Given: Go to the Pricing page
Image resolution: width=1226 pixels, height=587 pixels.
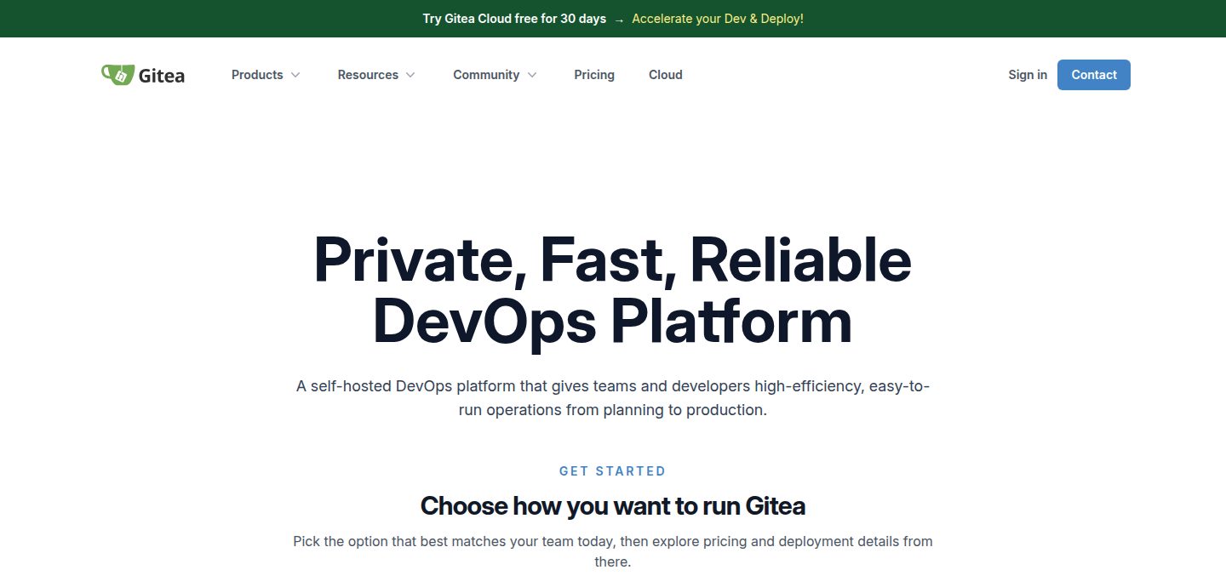Looking at the screenshot, I should pyautogui.click(x=594, y=75).
